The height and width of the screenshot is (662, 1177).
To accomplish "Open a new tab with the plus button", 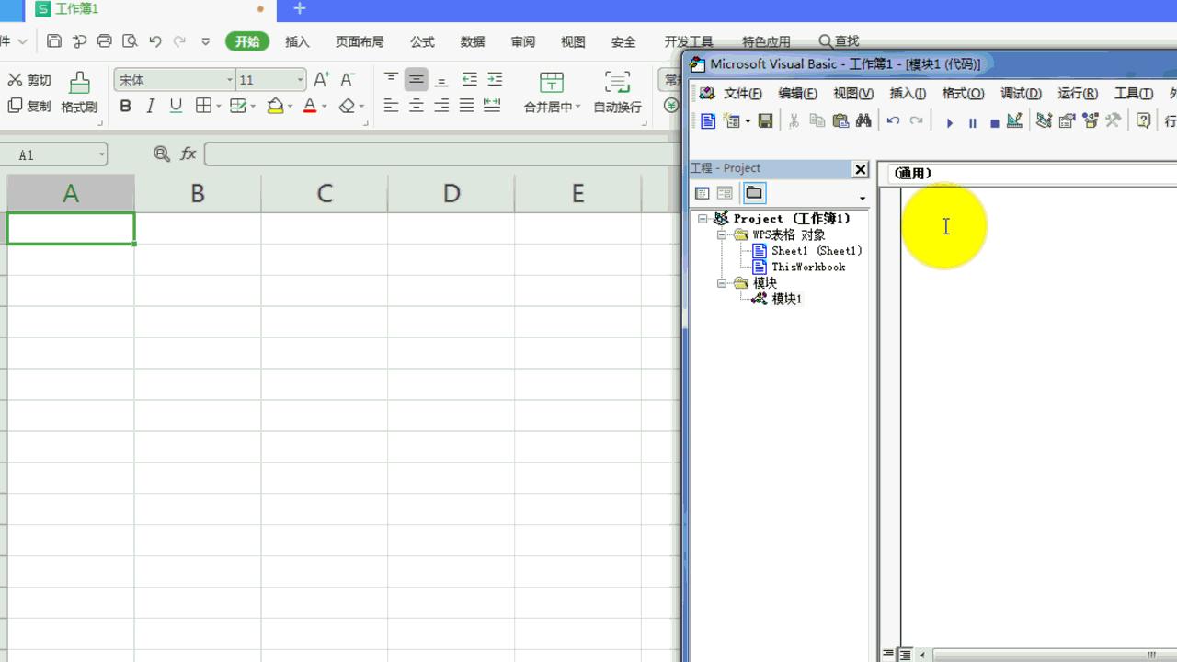I will tap(299, 8).
